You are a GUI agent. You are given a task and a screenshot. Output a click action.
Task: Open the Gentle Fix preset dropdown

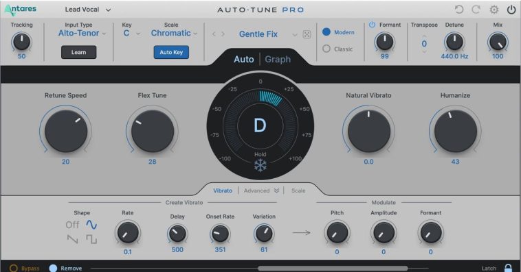268,34
